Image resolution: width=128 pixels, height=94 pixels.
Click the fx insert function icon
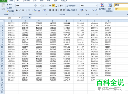29,18
